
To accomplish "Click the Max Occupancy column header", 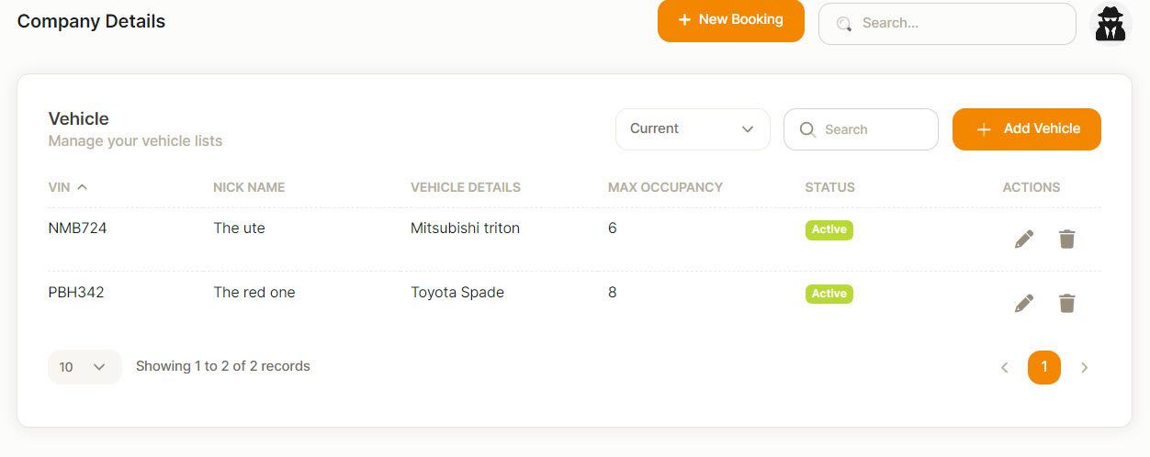I will 665,187.
